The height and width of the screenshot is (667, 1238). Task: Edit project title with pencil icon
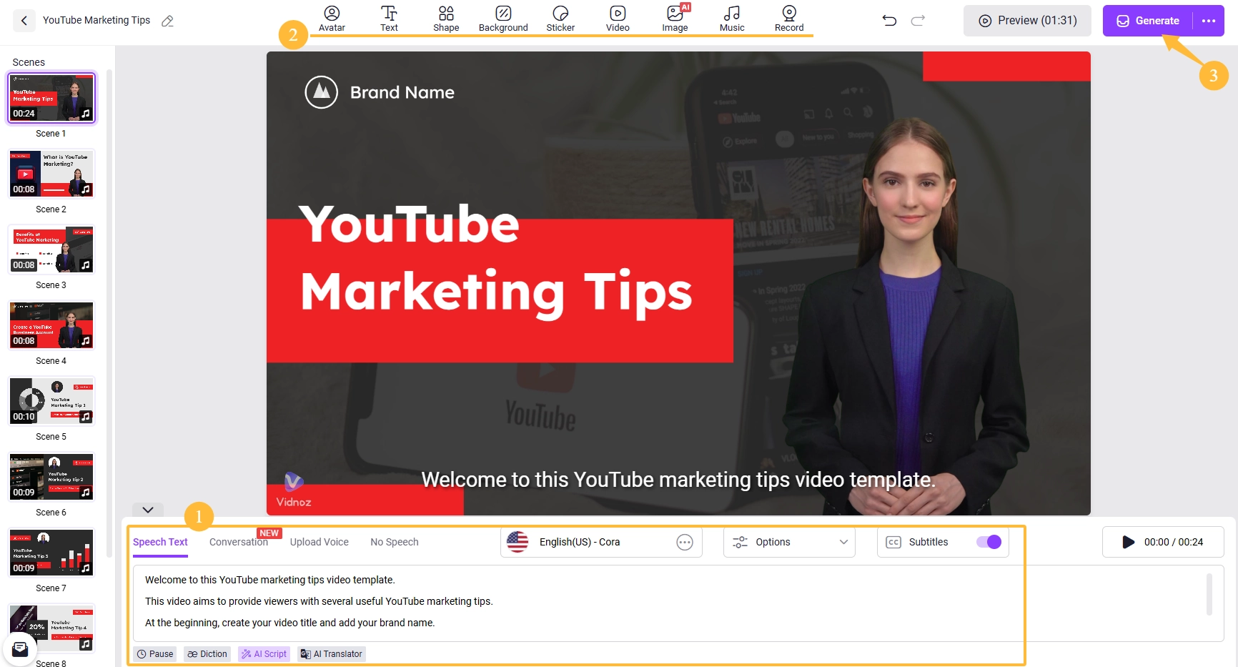(x=167, y=21)
